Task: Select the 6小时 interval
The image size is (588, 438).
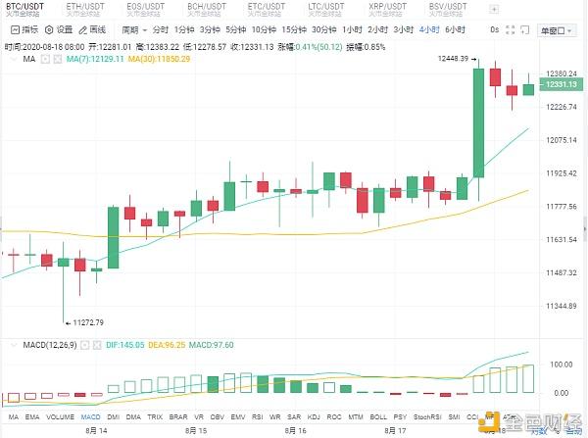Action: click(x=455, y=29)
